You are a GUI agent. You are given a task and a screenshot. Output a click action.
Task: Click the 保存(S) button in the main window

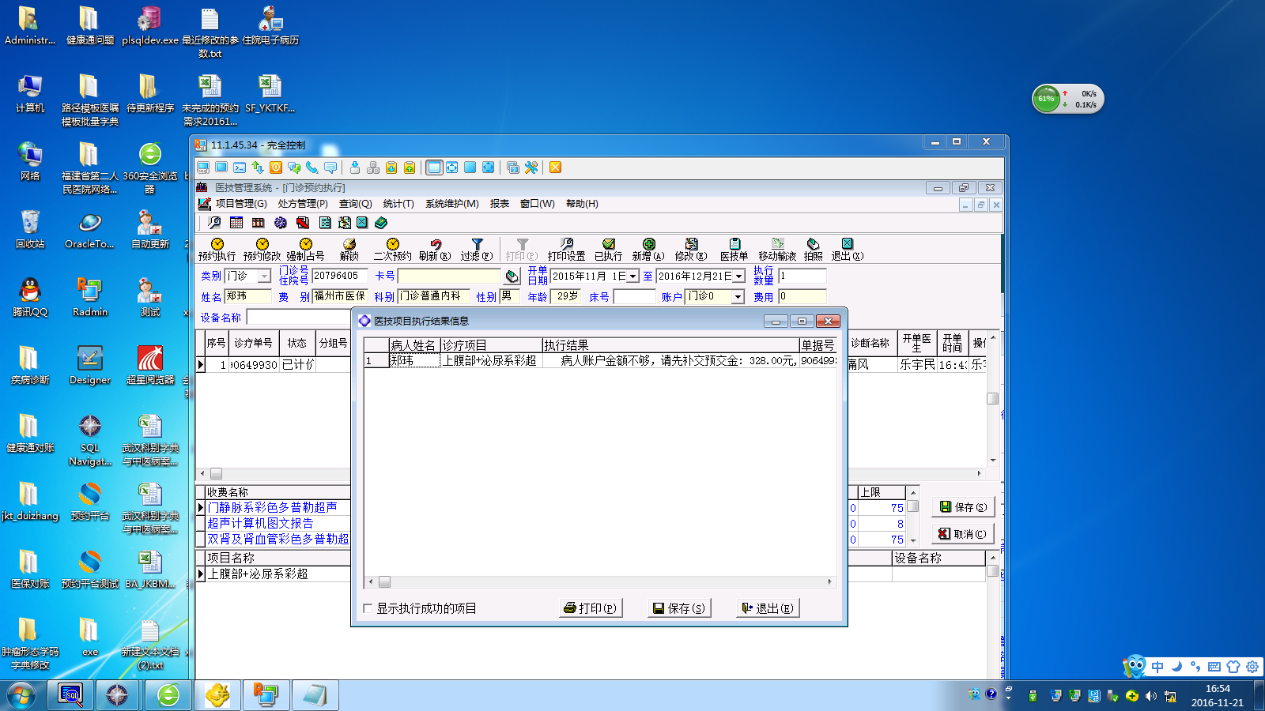963,507
